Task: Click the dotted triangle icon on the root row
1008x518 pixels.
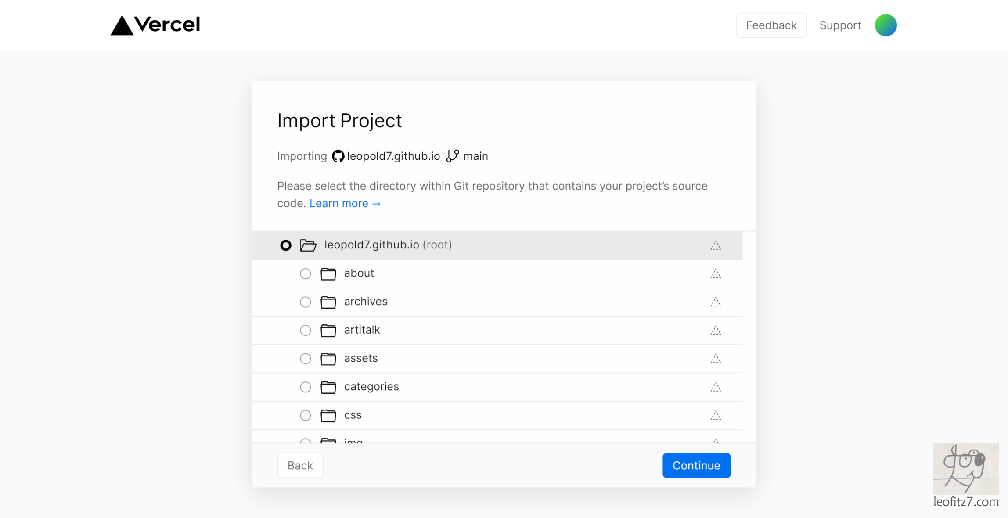Action: 715,245
